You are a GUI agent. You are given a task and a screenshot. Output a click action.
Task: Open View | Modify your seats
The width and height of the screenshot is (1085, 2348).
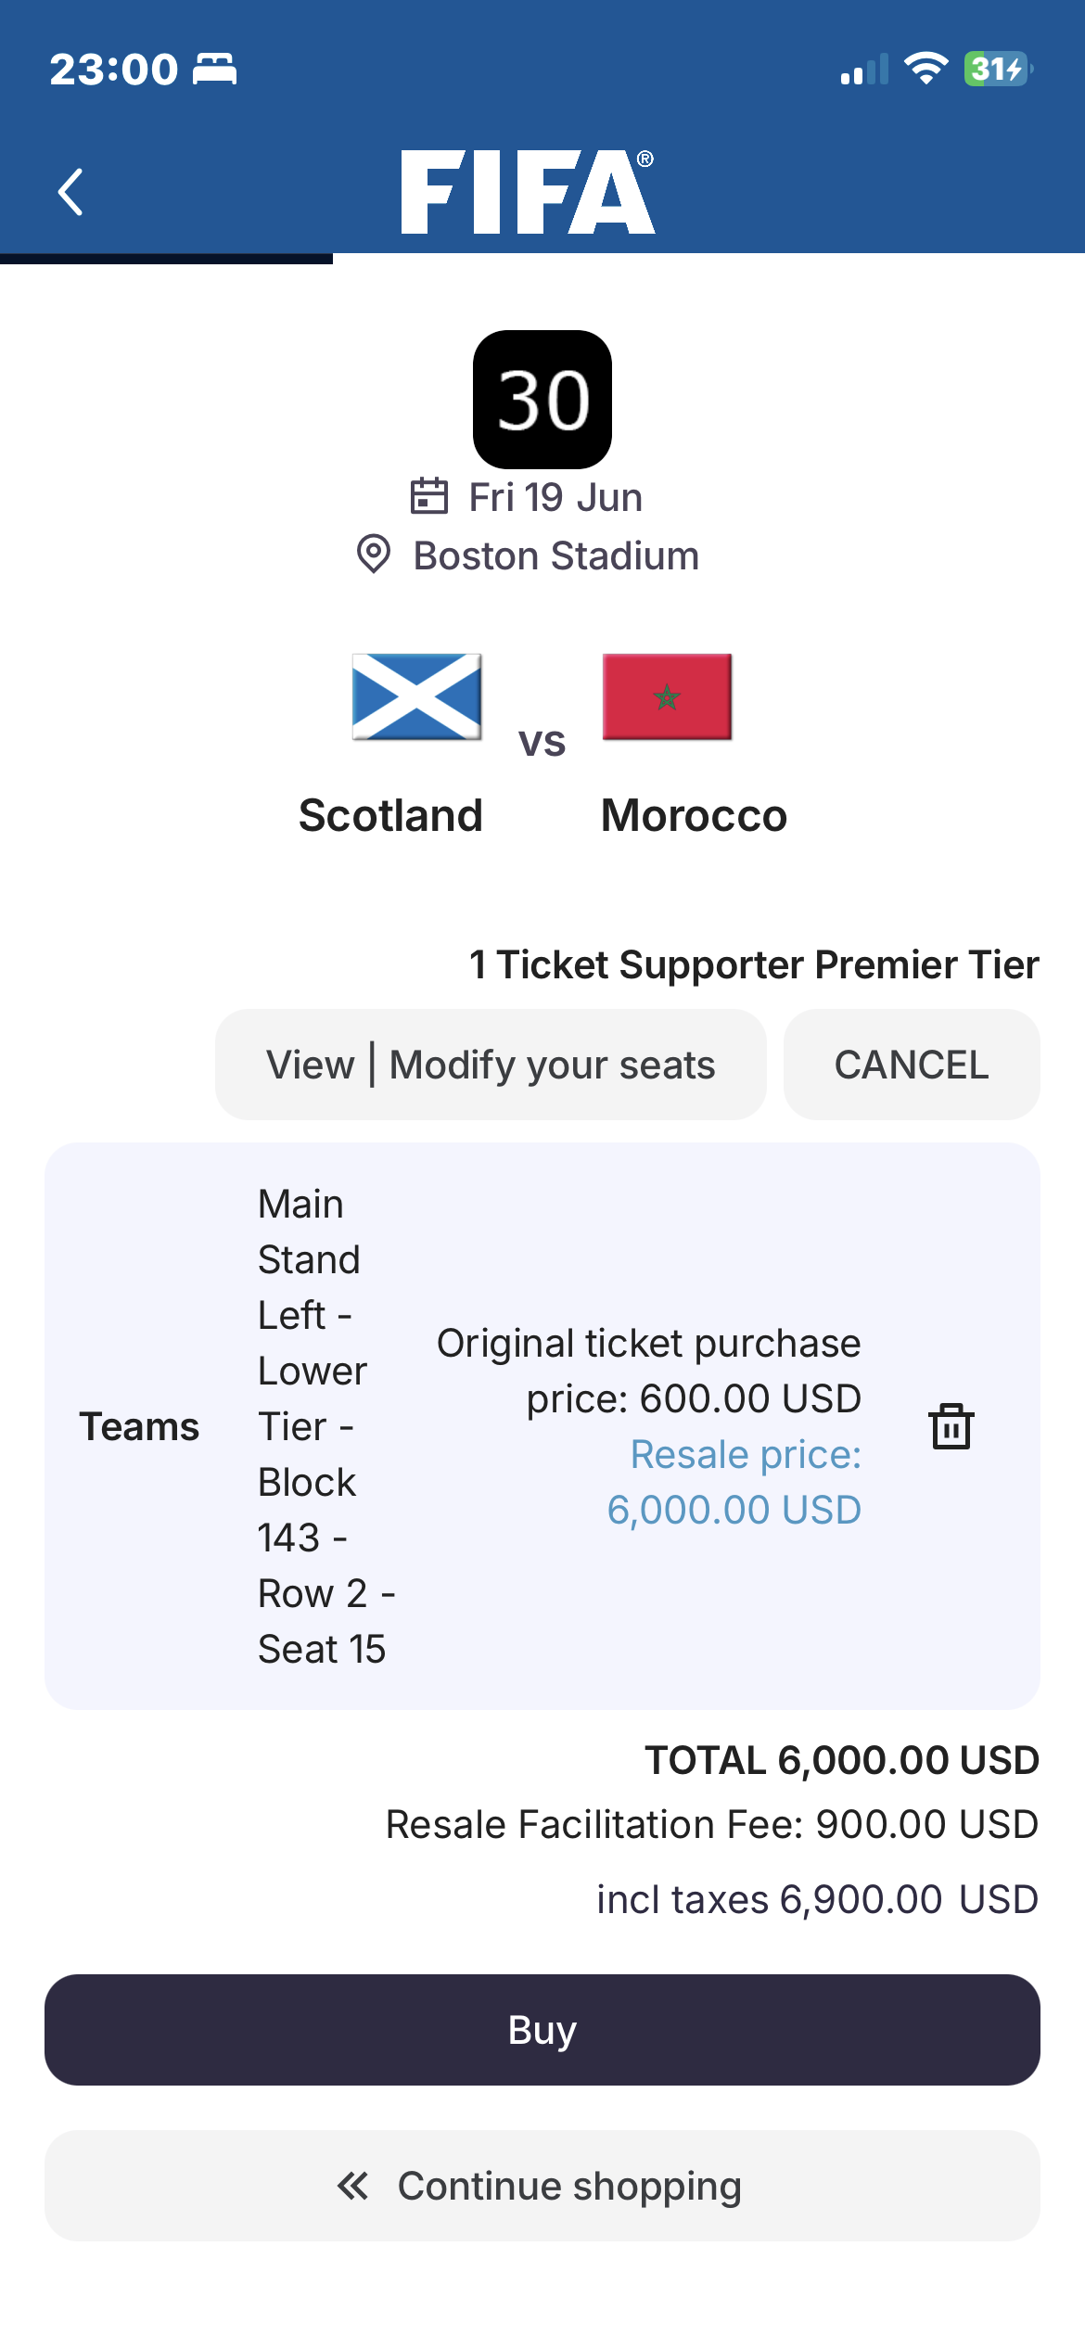[491, 1065]
